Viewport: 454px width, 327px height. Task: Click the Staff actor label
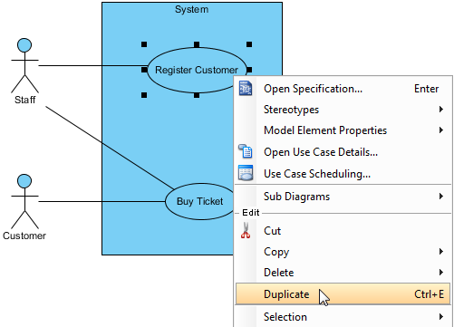coord(24,100)
